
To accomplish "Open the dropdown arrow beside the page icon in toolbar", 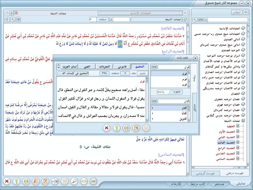I will (53, 181).
